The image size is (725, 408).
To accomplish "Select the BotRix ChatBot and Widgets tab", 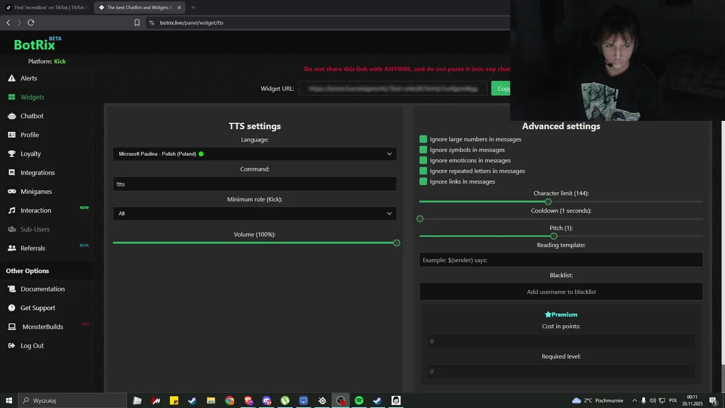I will 139,7.
